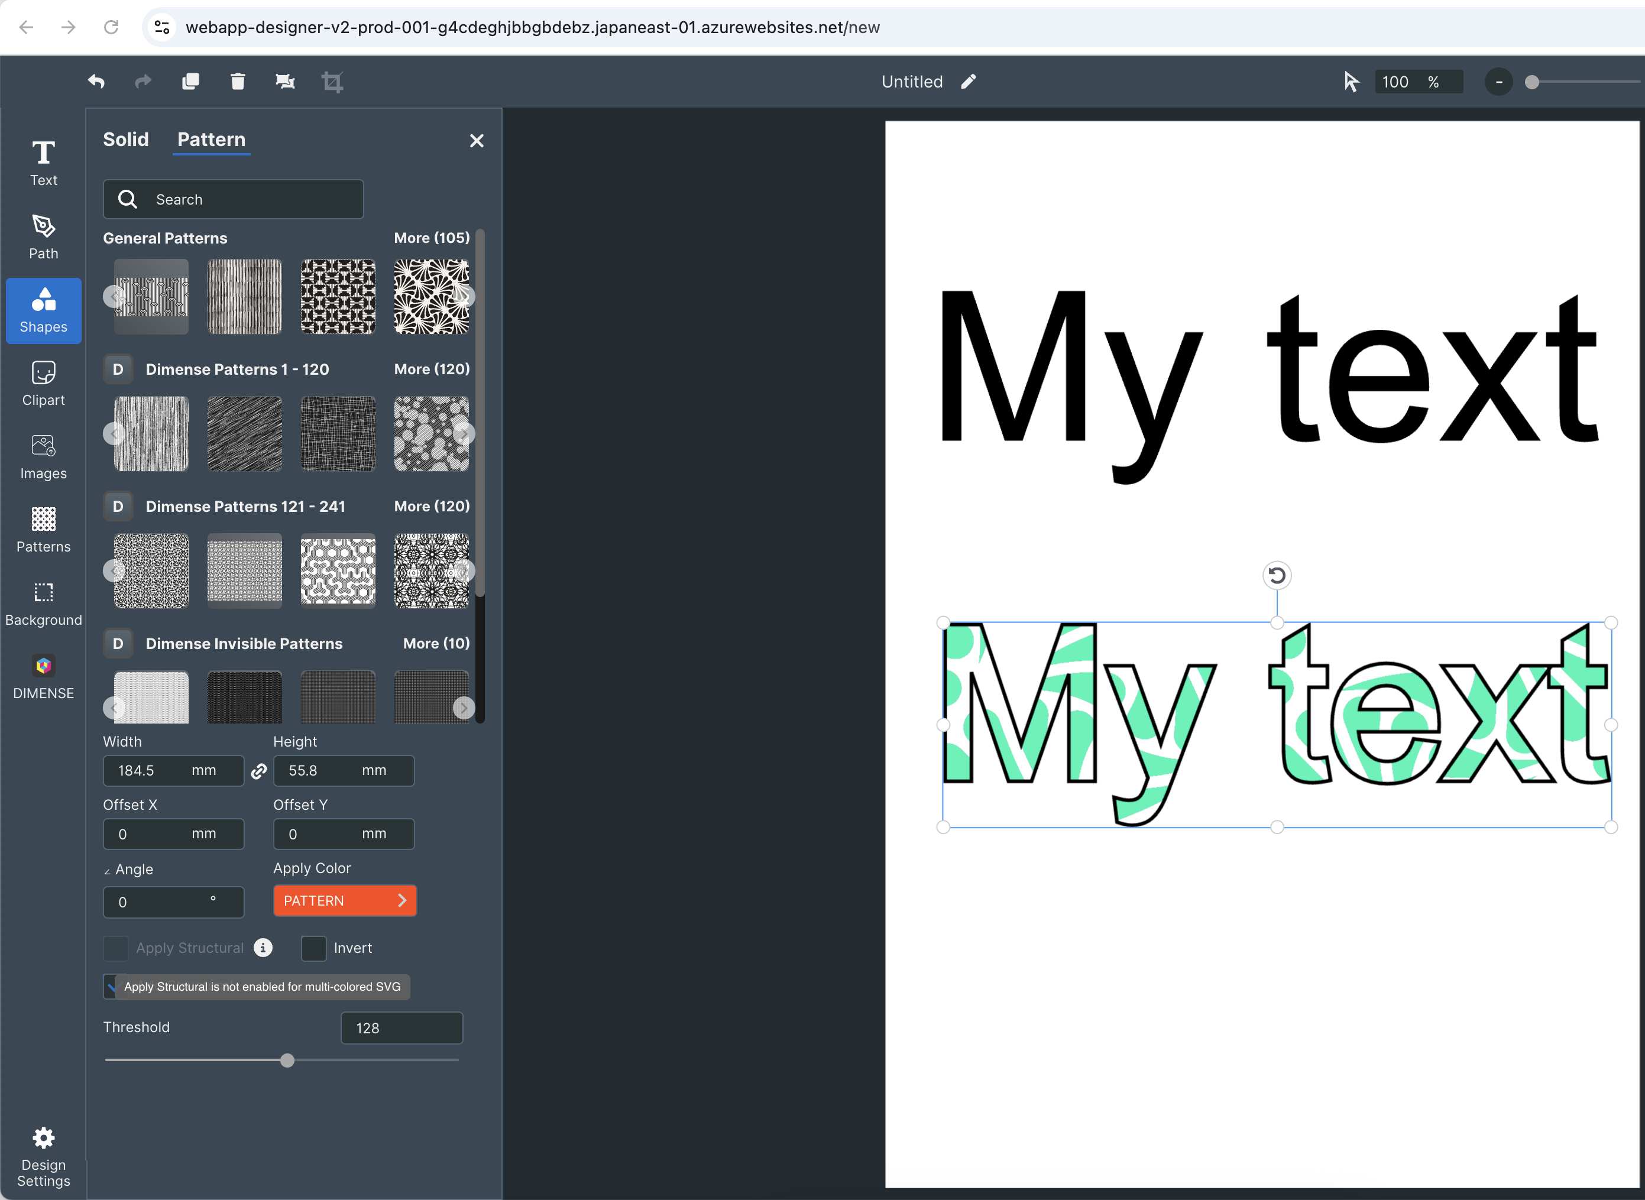The width and height of the screenshot is (1645, 1200).
Task: Open Design Settings
Action: coord(44,1158)
